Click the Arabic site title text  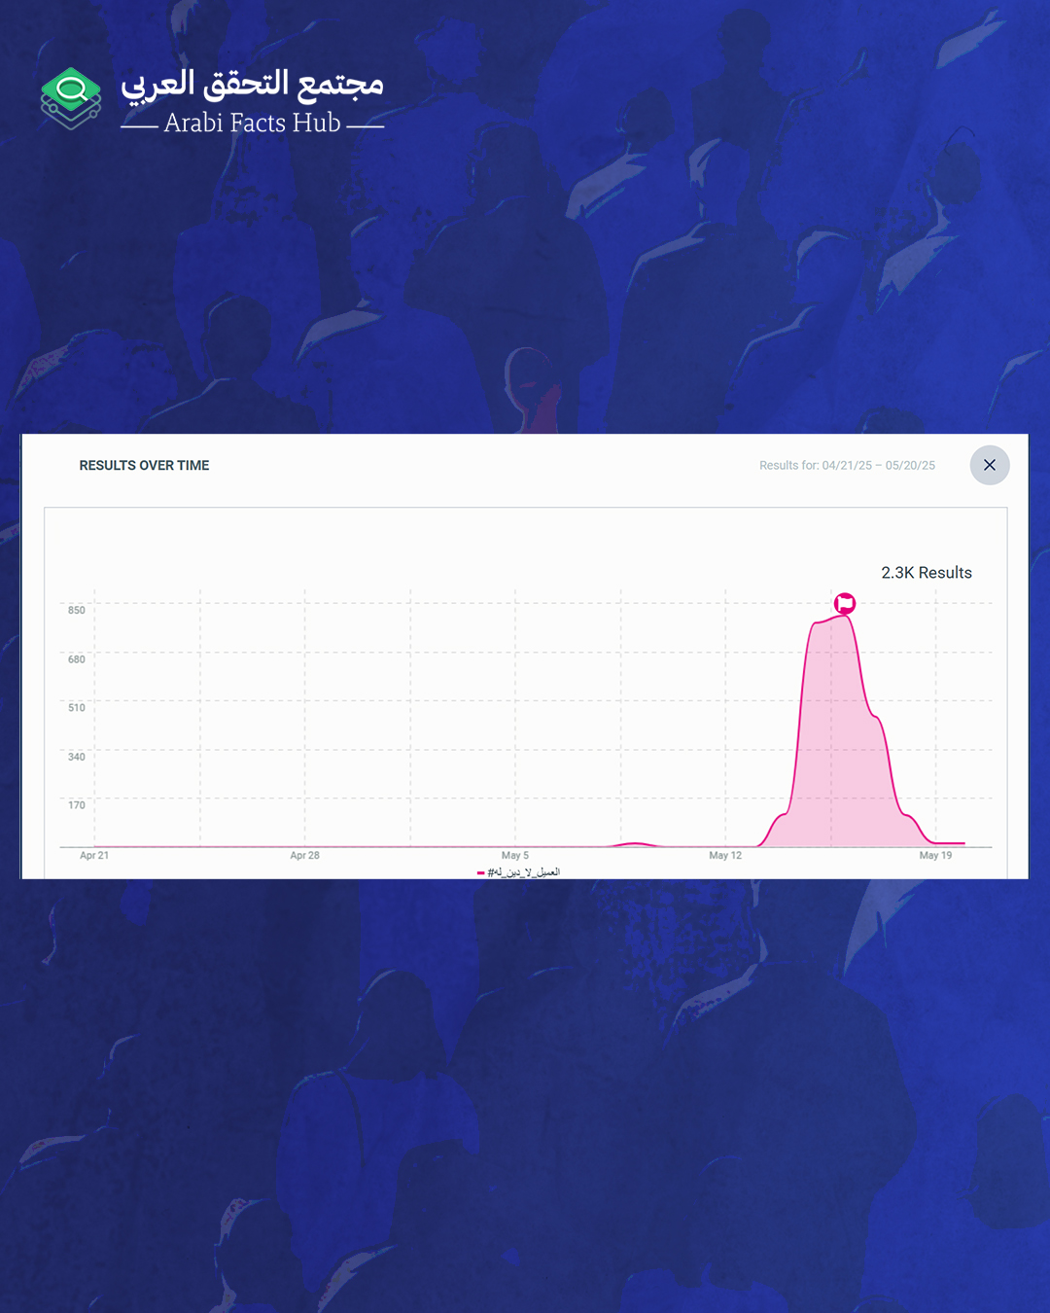253,85
